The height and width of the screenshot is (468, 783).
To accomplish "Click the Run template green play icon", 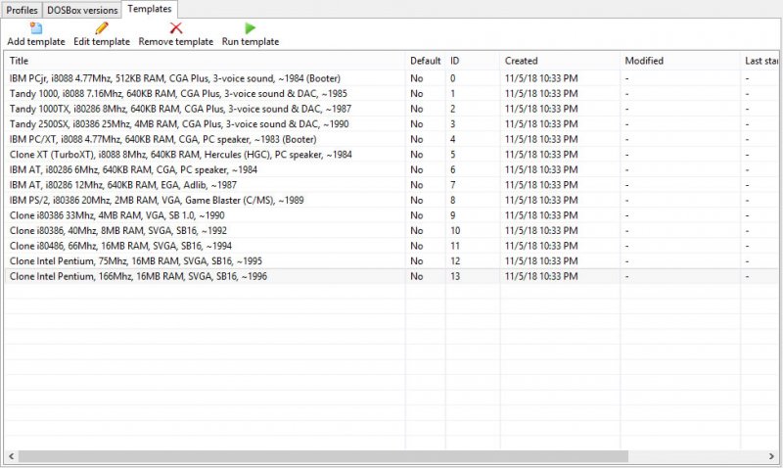I will coord(251,28).
